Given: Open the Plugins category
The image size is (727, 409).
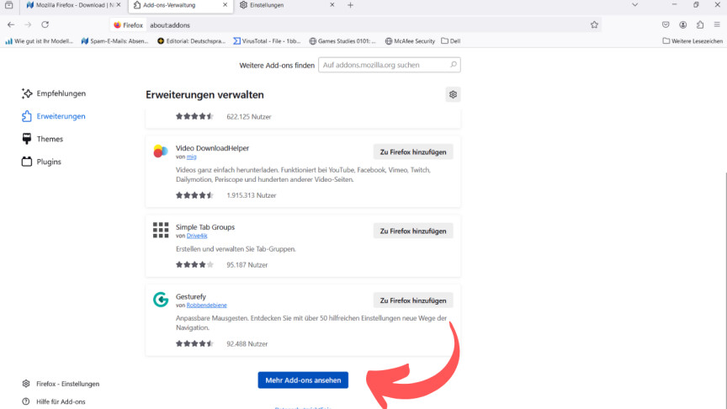Looking at the screenshot, I should pyautogui.click(x=41, y=162).
